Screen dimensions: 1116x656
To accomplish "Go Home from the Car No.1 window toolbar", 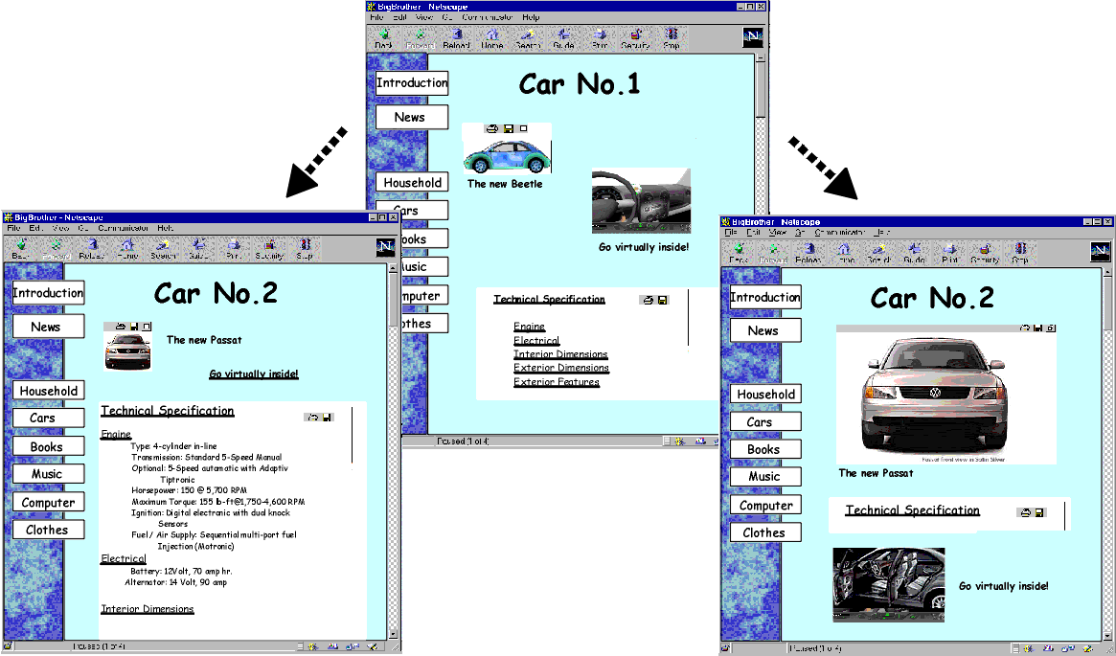I will [x=491, y=37].
